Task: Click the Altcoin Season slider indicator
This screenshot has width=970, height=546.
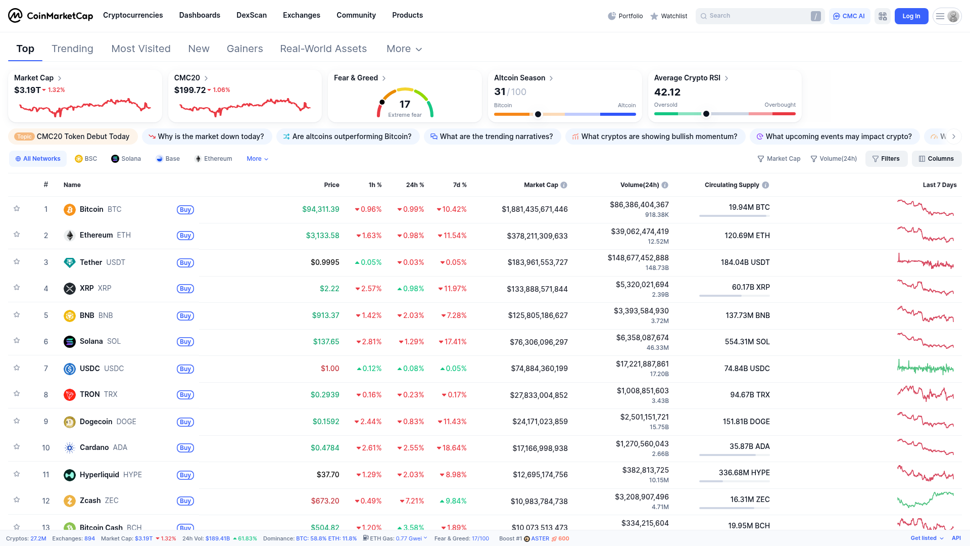Action: coord(538,114)
